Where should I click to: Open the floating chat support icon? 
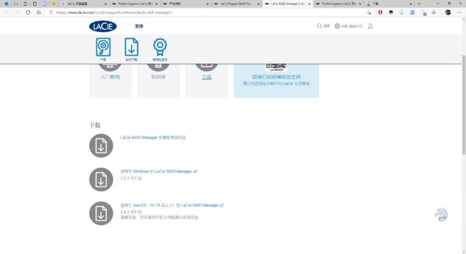pyautogui.click(x=441, y=214)
